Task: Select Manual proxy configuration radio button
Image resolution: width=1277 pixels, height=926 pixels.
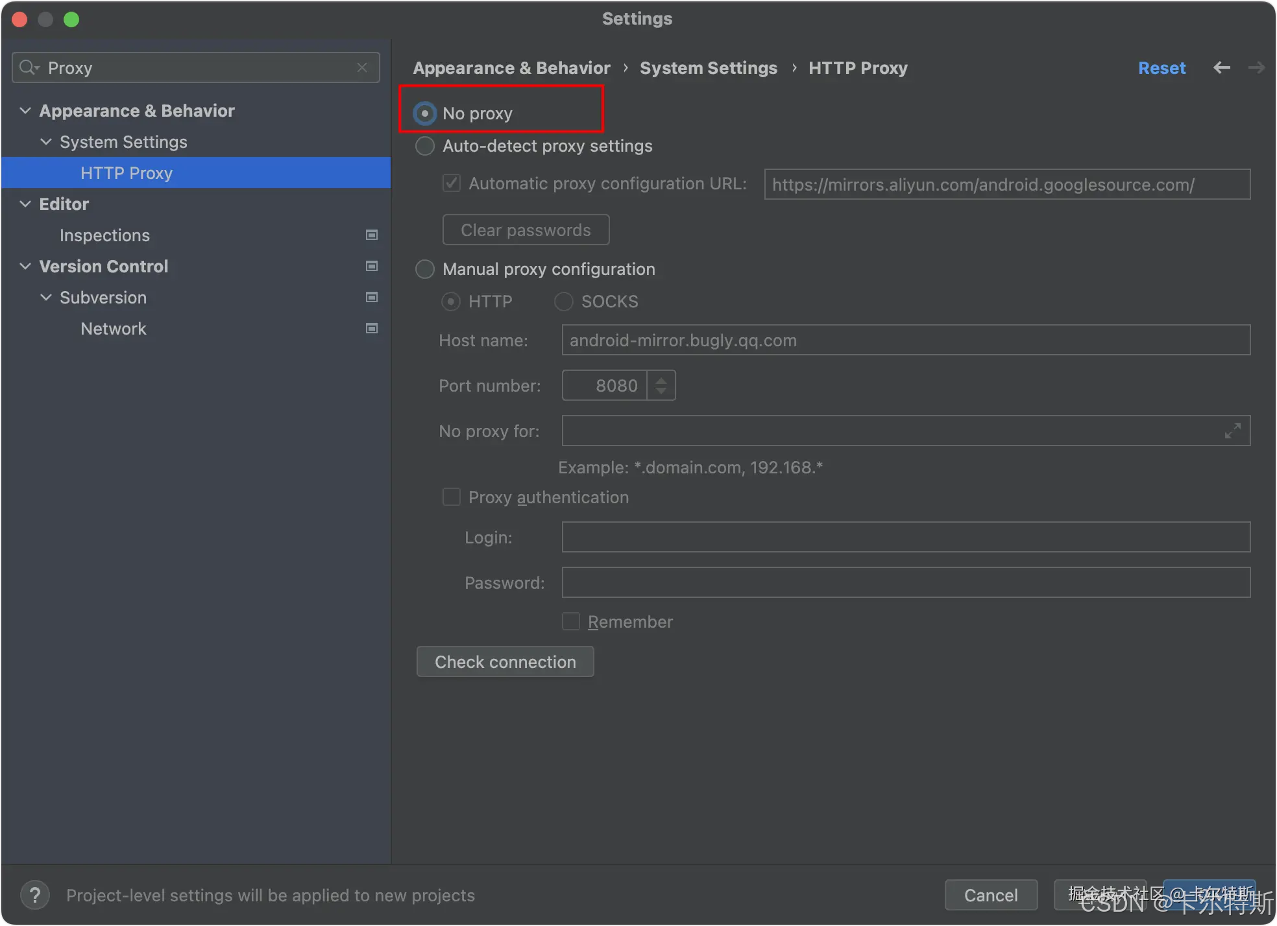Action: pyautogui.click(x=425, y=269)
